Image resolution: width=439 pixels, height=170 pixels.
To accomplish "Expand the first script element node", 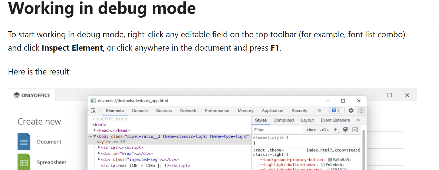I will point(99,147).
